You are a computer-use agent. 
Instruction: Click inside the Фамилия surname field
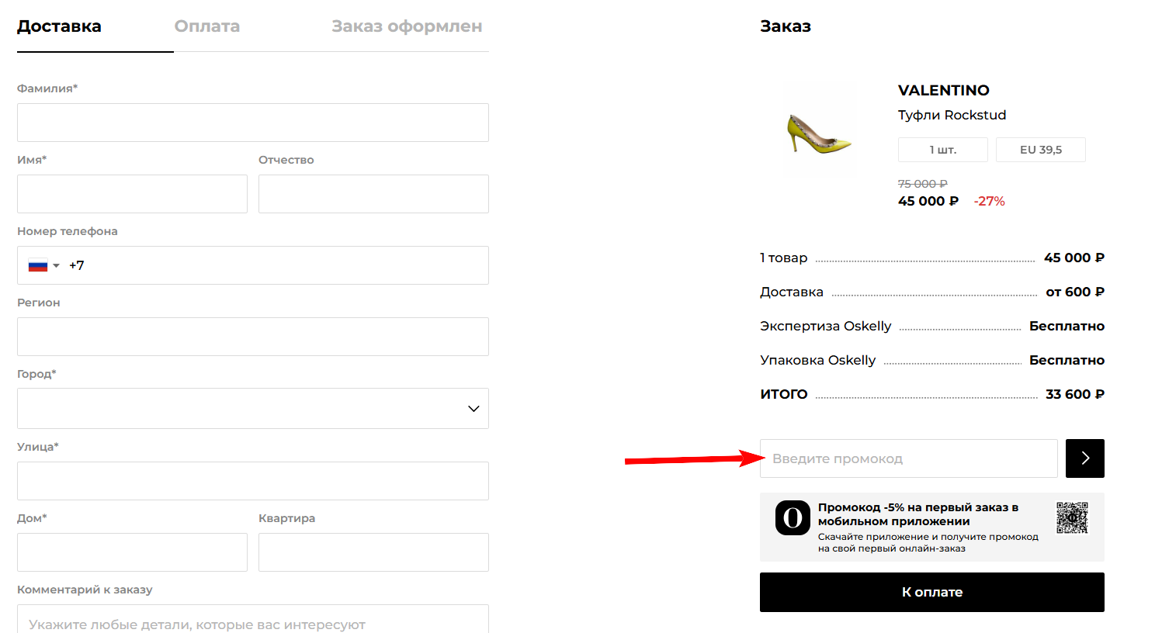(x=252, y=122)
